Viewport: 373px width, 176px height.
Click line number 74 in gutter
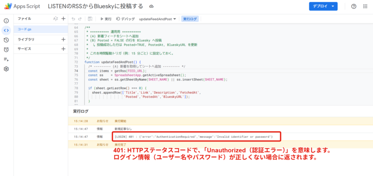tap(76, 71)
